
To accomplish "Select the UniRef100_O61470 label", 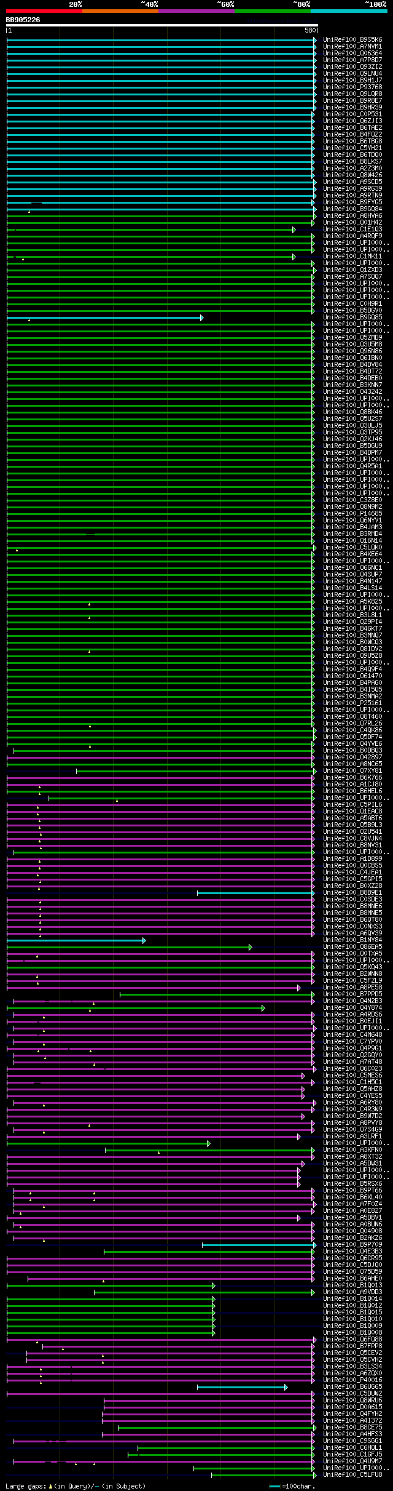I will click(352, 676).
